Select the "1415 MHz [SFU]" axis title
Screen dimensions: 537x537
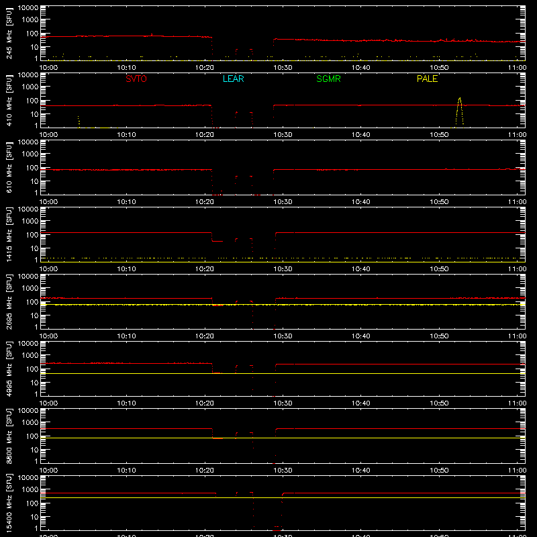point(9,234)
